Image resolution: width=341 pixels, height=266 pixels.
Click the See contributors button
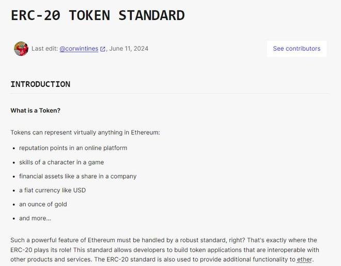(297, 49)
